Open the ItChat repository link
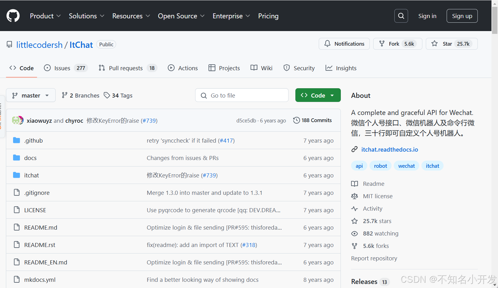This screenshot has width=498, height=288. [81, 45]
